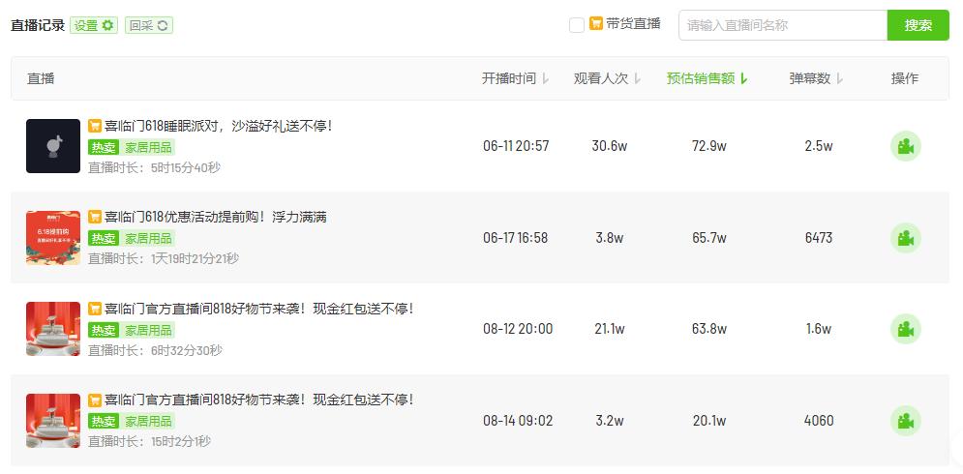Open the 设置 gear button
Image resolution: width=963 pixels, height=474 pixels.
coord(93,25)
